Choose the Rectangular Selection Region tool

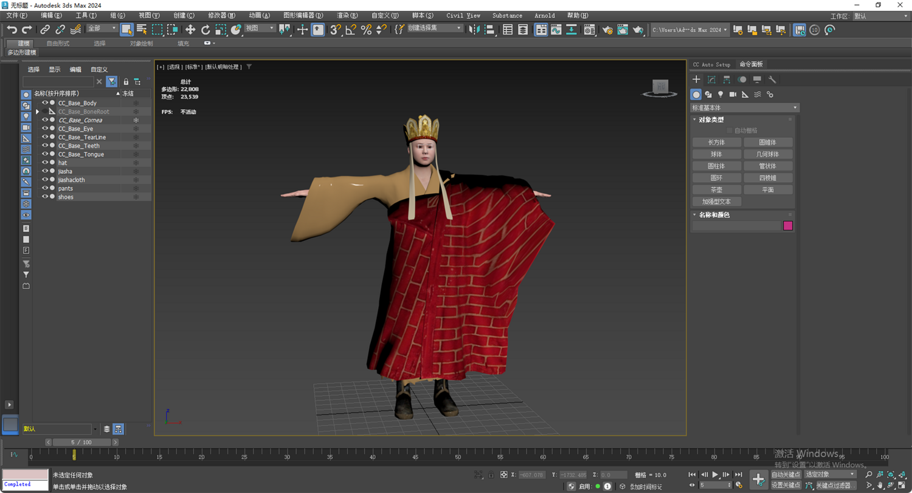tap(157, 29)
